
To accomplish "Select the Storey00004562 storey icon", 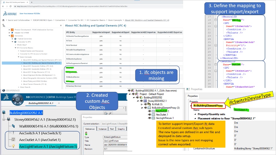I will pos(8,119).
